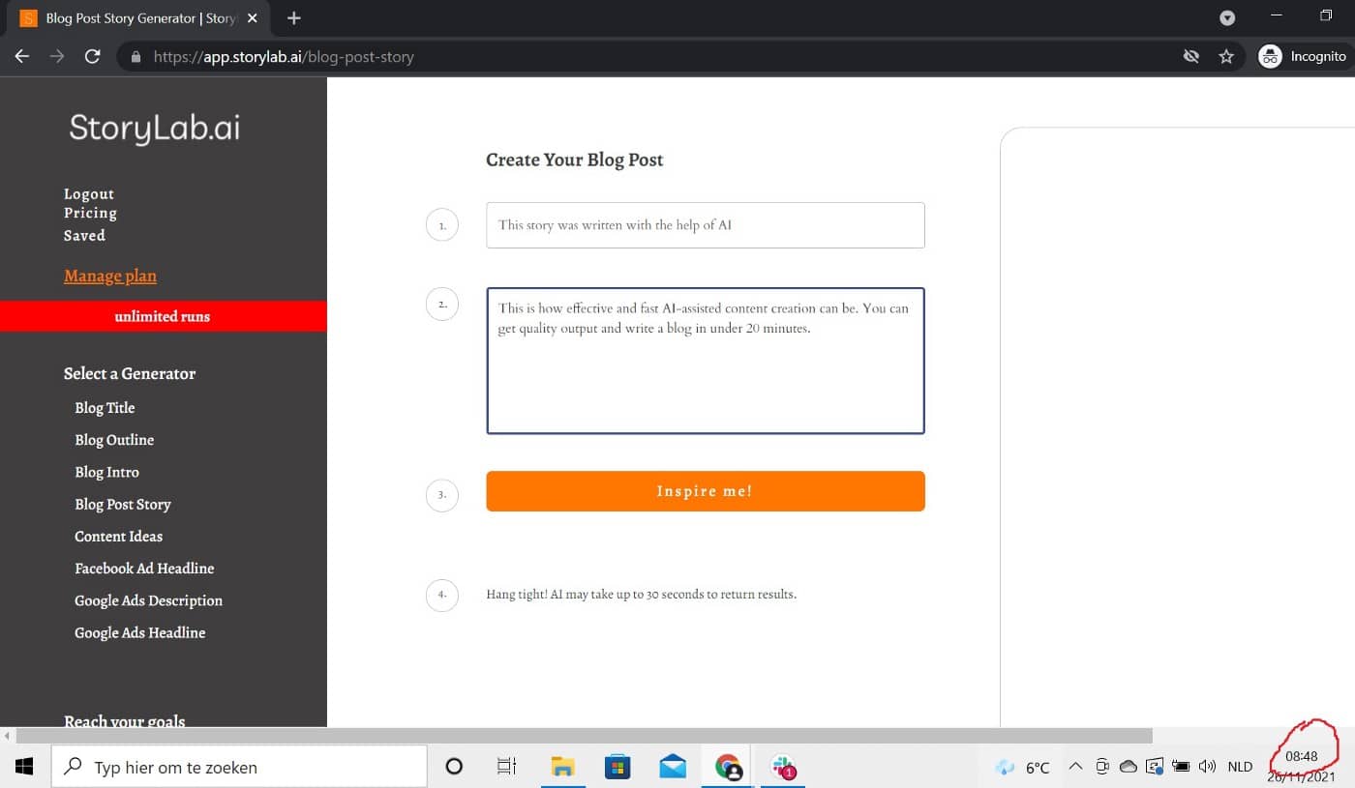Click the Meet Now camera tray icon
The height and width of the screenshot is (788, 1355).
click(1101, 767)
